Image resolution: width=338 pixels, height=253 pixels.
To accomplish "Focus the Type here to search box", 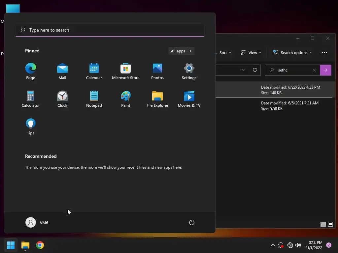I will point(110,30).
